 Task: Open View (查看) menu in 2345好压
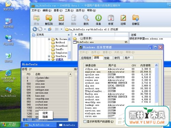point(58,11)
